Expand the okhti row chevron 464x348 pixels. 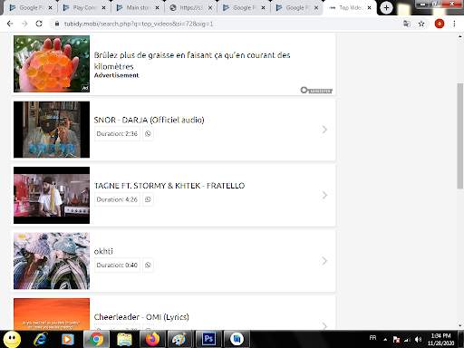324,261
